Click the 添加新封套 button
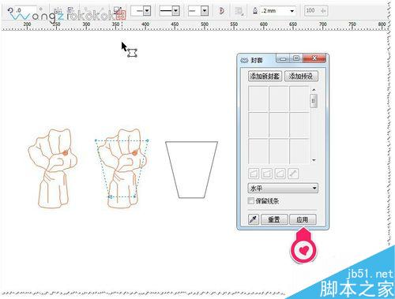This screenshot has width=395, height=299. tap(265, 77)
